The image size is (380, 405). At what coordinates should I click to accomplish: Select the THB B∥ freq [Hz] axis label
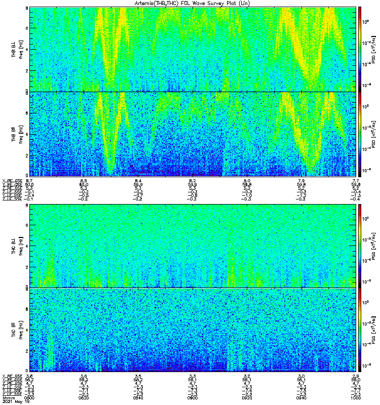(x=17, y=134)
